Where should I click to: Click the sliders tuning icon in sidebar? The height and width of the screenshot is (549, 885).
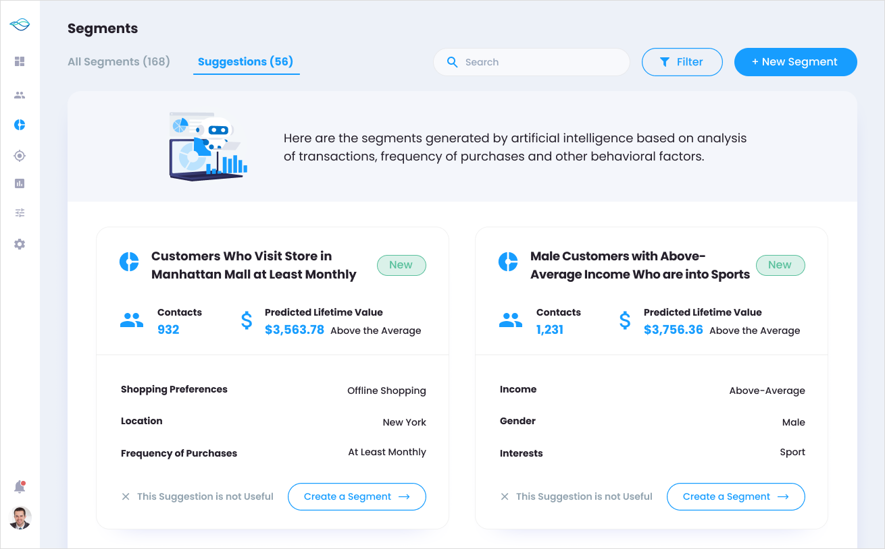tap(20, 213)
